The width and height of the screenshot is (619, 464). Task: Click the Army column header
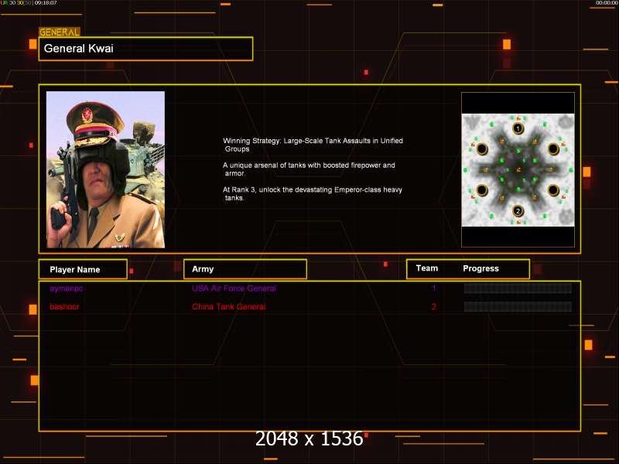245,269
